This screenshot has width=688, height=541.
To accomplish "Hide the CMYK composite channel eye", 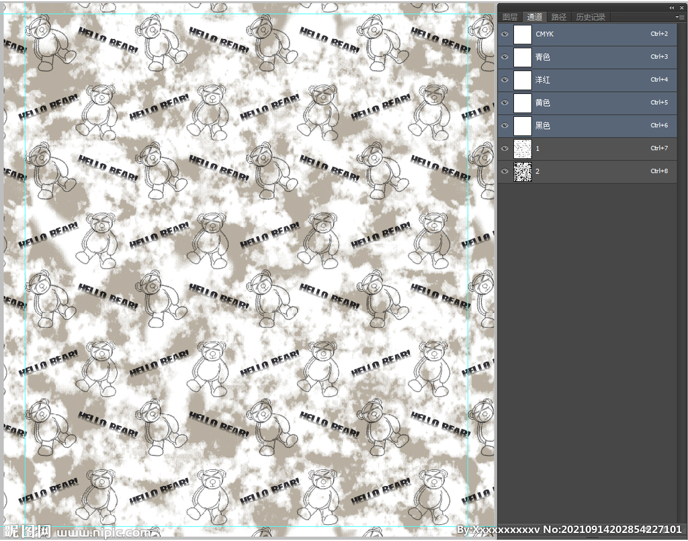I will 505,34.
